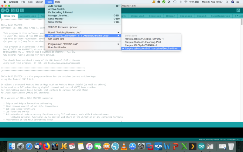Screen dimensions: 243x152
Task: Open the File menu
Action: pyautogui.click(x=23, y=2)
